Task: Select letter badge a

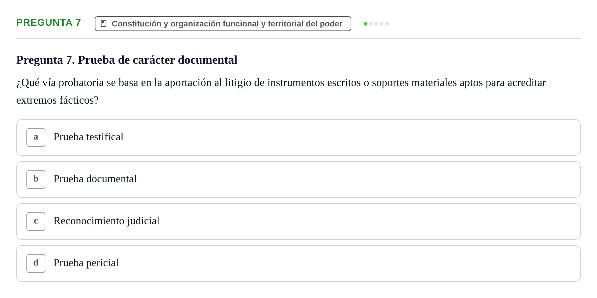Action: pyautogui.click(x=36, y=137)
